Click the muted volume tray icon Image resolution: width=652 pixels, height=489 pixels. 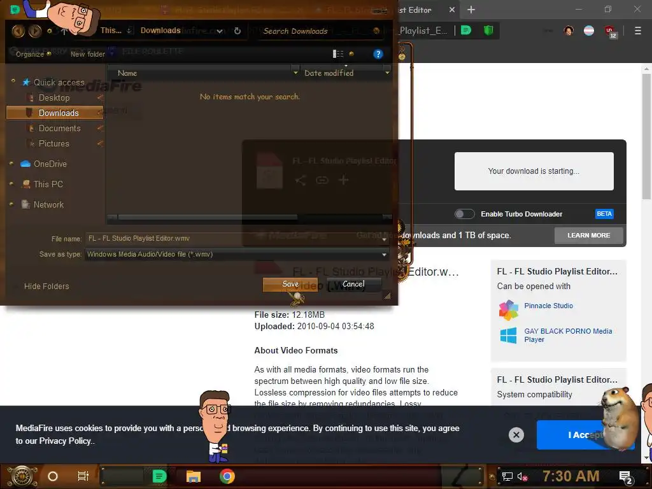click(522, 476)
